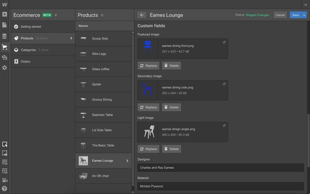Viewport: 310px width, 194px height.
Task: Click the Designer input field
Action: [x=220, y=168]
